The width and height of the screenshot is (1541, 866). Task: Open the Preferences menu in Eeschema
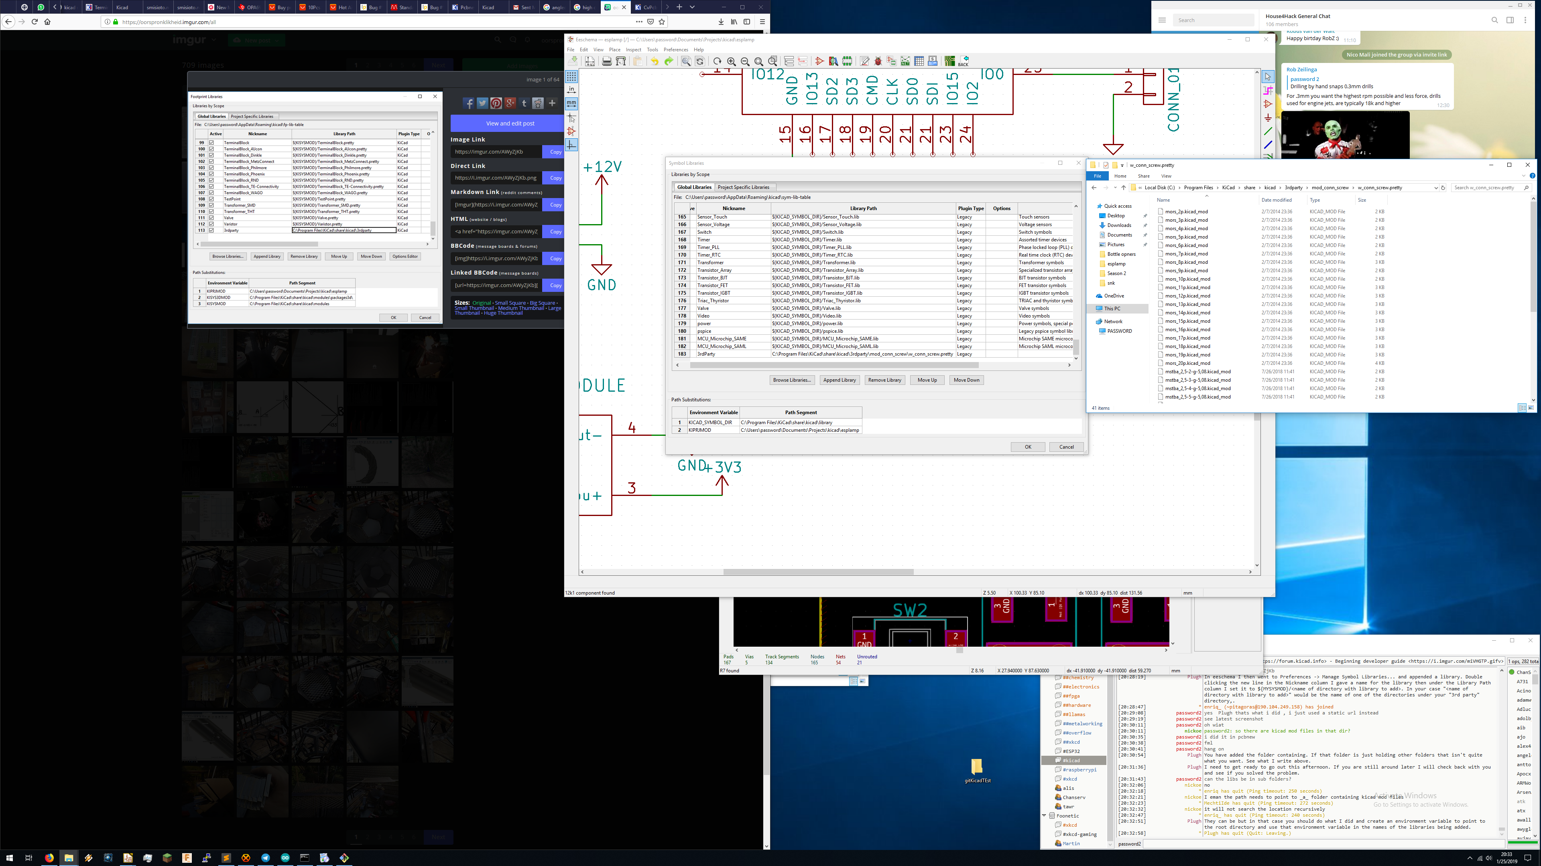675,50
